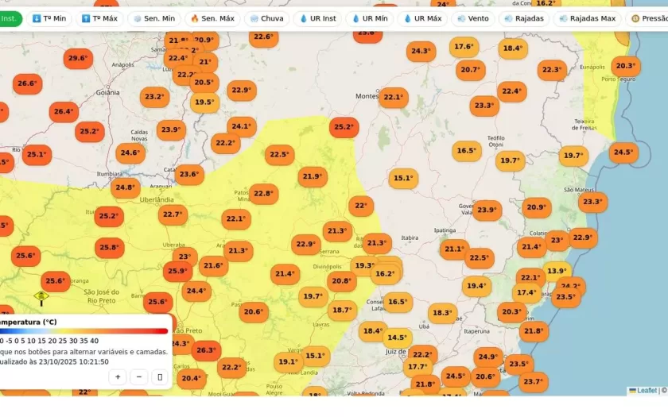Display Rajadas Max gust values

587,18
